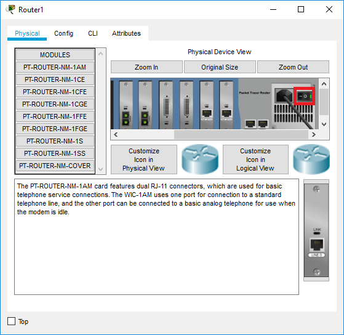Viewport: 344px width, 335px height.
Task: Select the PT-ROUTER-NM-1FFE module
Action: coord(55,116)
